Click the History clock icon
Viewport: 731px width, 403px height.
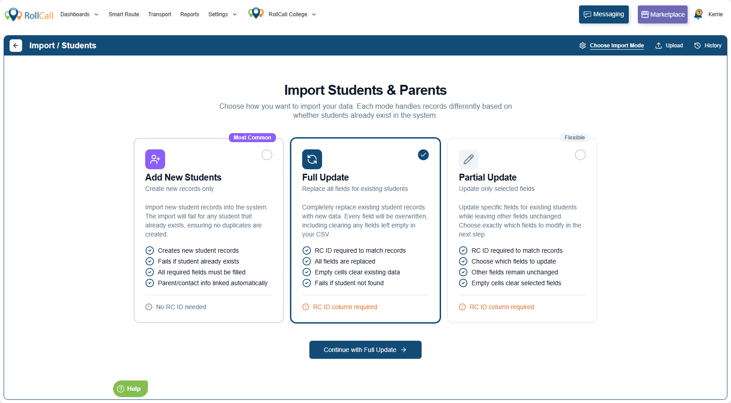pos(698,46)
